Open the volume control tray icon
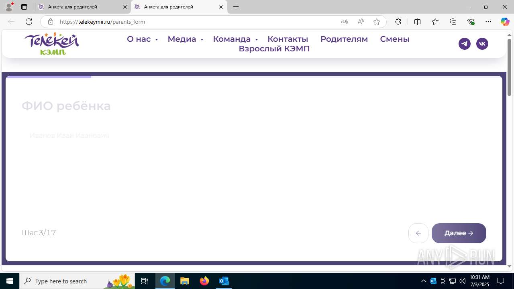The height and width of the screenshot is (289, 514). [x=462, y=281]
